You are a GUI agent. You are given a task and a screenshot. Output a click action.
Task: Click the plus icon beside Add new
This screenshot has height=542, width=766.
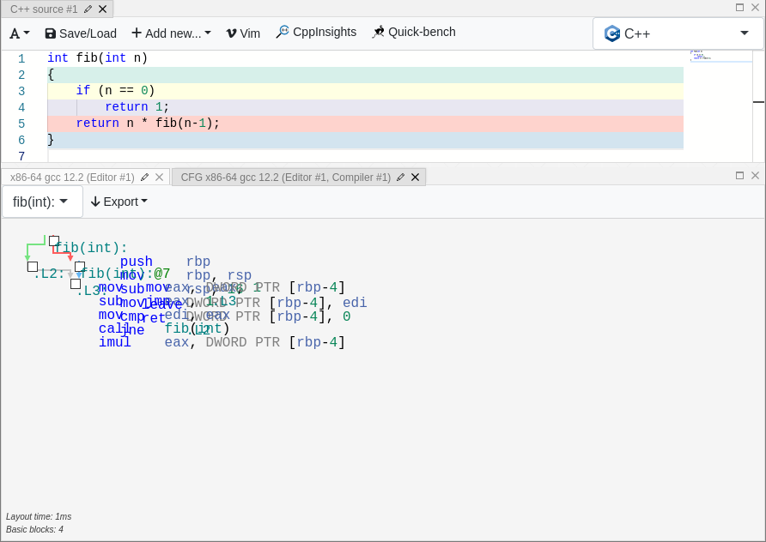tap(137, 33)
